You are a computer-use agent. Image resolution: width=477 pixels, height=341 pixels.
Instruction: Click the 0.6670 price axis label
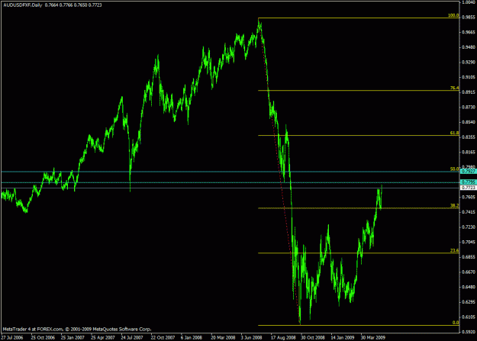[x=469, y=272]
